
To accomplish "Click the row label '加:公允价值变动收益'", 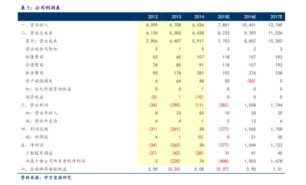I will tap(48, 89).
